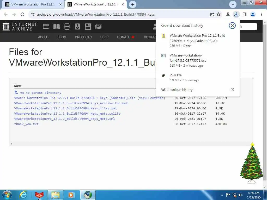Open a new tab with plus button
Viewport: 267px width, 200px height.
tap(133, 4)
